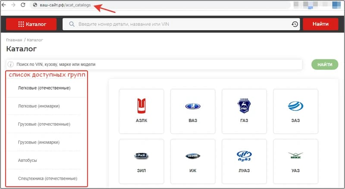The image size is (345, 189).
Task: Select Грузовые (иномарки) group
Action: click(39, 142)
